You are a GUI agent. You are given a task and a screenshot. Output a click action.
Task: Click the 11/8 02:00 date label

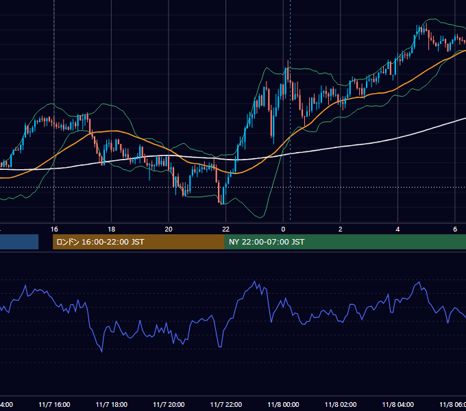coord(341,404)
